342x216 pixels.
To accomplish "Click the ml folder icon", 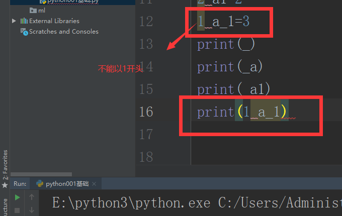I will (33, 10).
